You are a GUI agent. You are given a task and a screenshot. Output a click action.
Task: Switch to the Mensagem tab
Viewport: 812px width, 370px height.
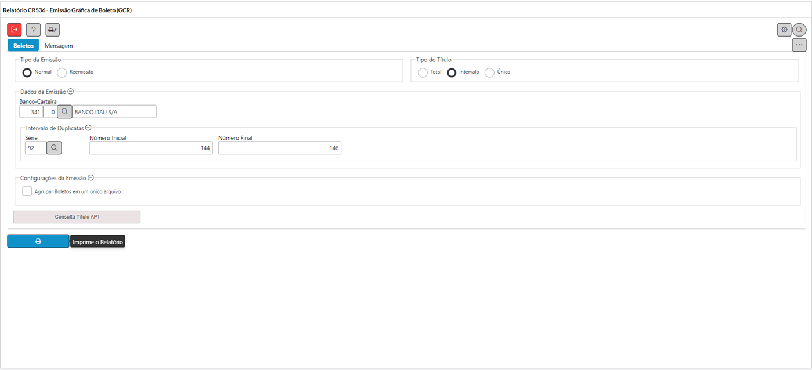click(59, 46)
